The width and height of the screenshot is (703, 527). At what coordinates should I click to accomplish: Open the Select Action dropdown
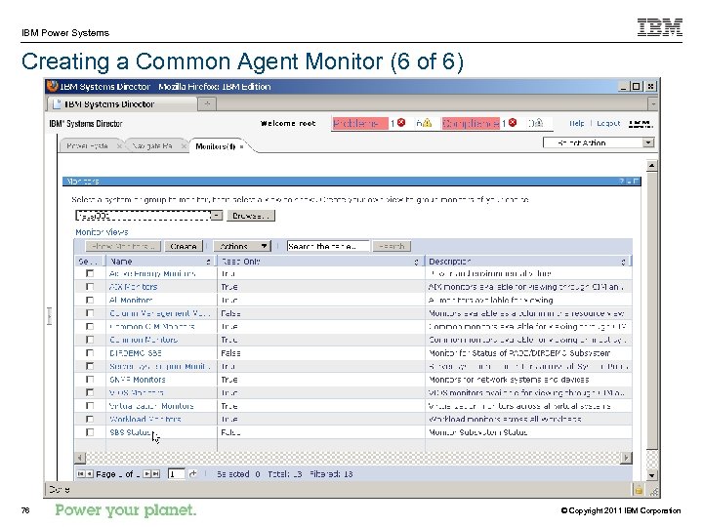coord(648,142)
